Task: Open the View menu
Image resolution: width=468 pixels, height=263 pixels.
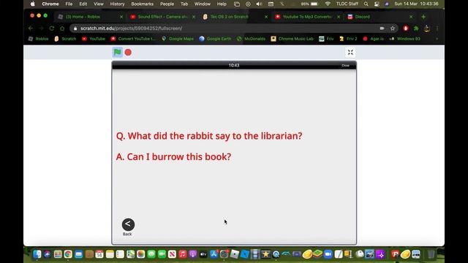Action: point(99,4)
